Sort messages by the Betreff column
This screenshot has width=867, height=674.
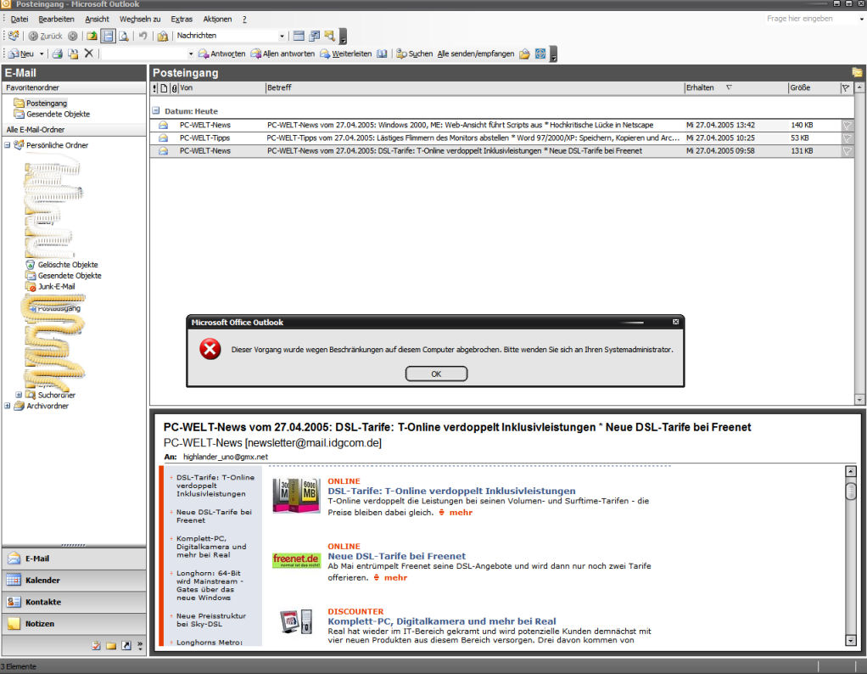coord(474,87)
